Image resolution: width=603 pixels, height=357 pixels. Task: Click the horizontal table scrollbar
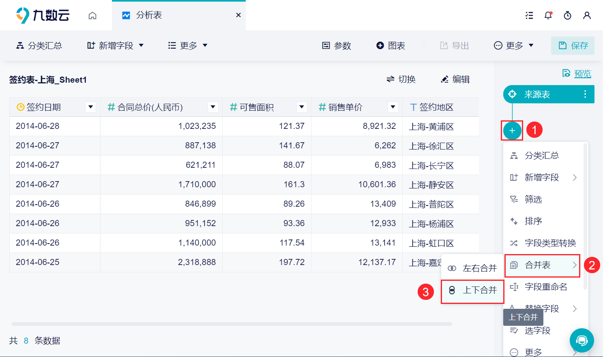[232, 324]
